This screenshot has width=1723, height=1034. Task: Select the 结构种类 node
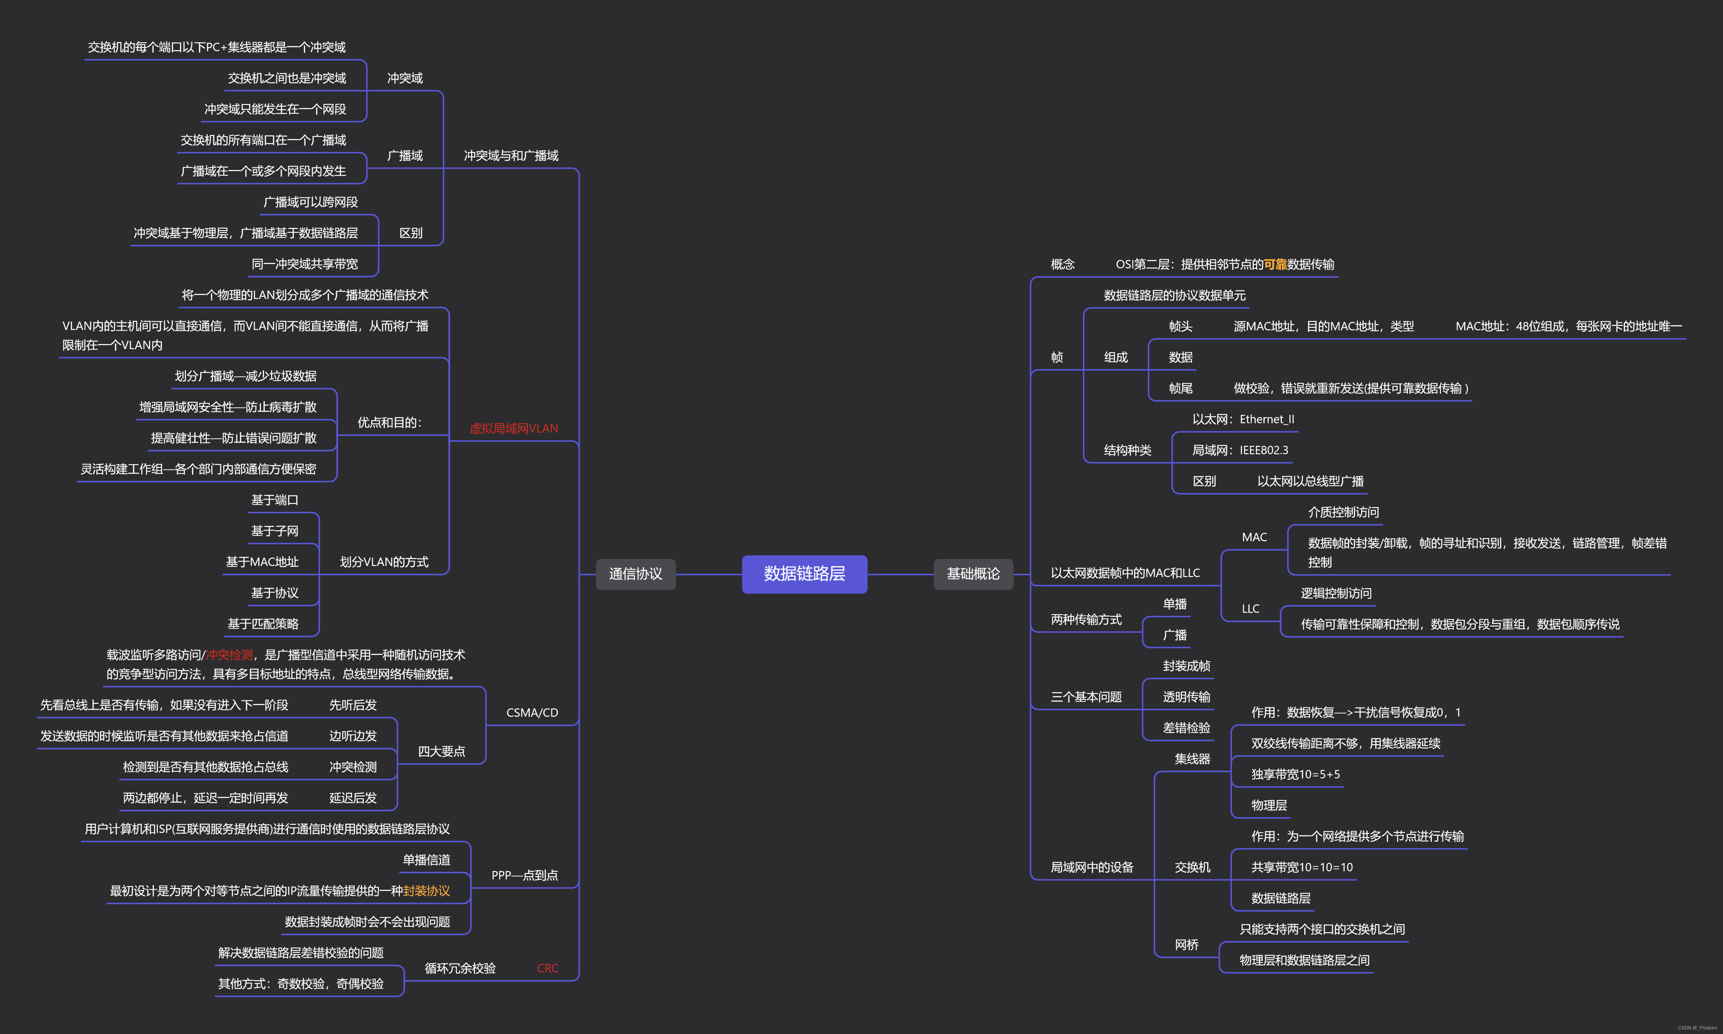pyautogui.click(x=1127, y=450)
